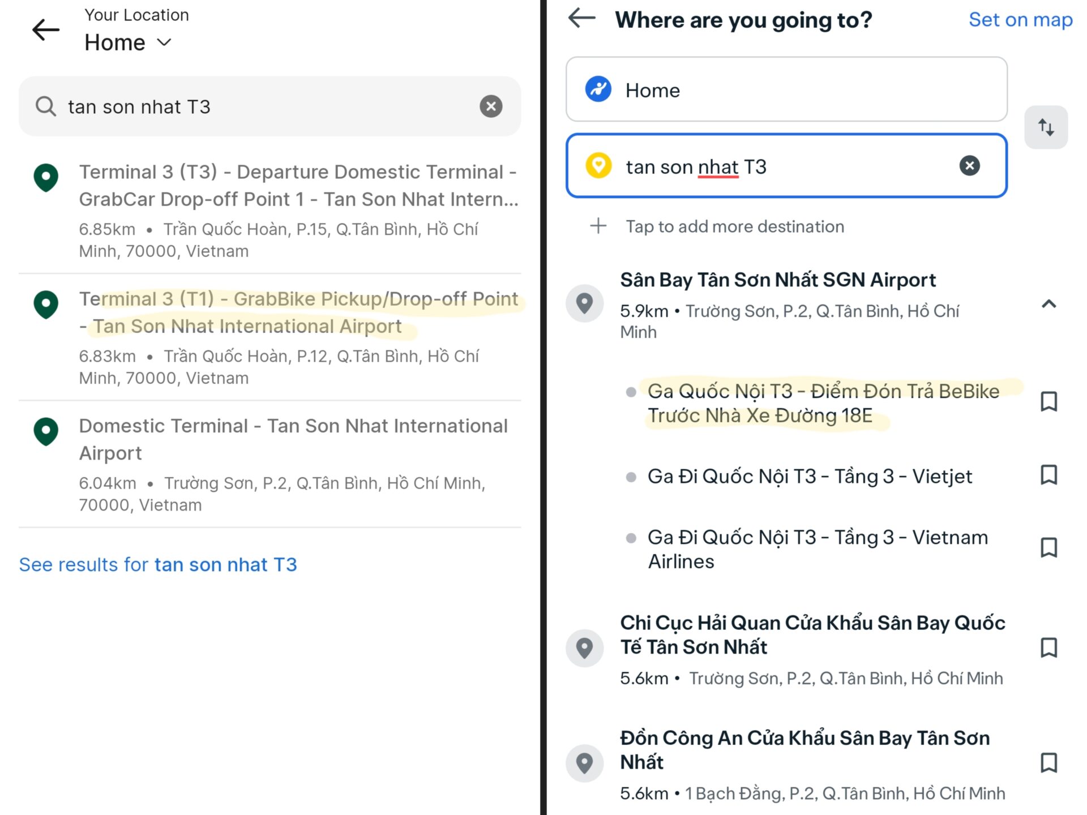Screen dimensions: 1087x815
Task: Tap pin icon beside Đồn Công An
Action: pyautogui.click(x=584, y=763)
